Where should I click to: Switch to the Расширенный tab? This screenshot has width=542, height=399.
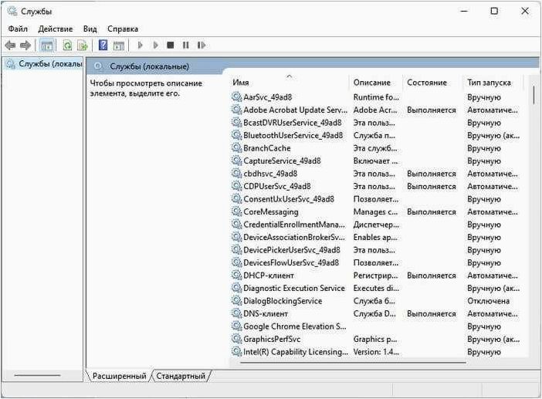click(x=119, y=376)
